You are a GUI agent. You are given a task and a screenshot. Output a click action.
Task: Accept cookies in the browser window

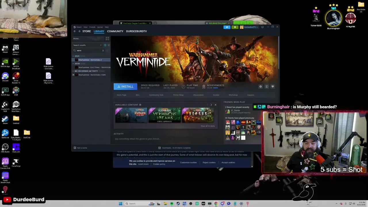228,162
